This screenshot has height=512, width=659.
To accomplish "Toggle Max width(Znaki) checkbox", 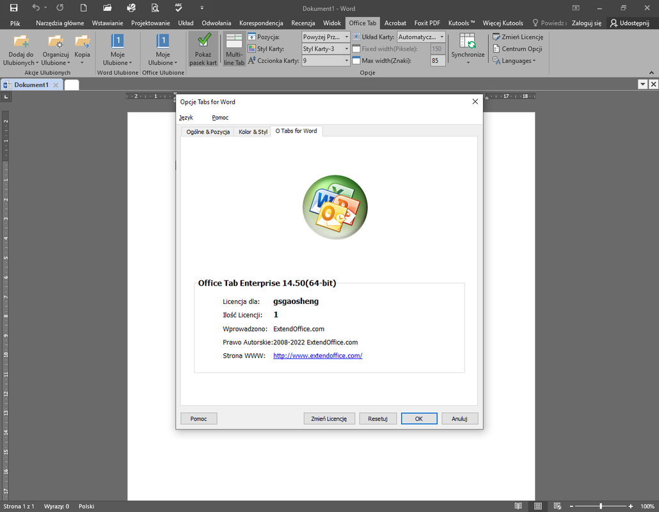I will (x=356, y=61).
